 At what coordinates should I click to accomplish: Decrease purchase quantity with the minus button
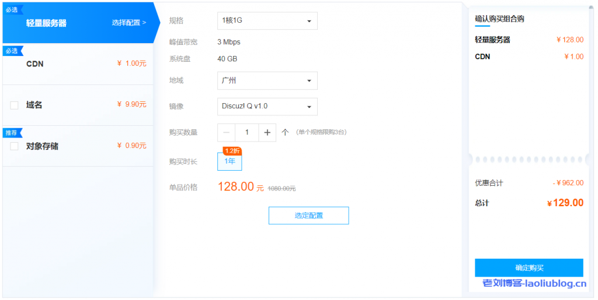coord(226,132)
